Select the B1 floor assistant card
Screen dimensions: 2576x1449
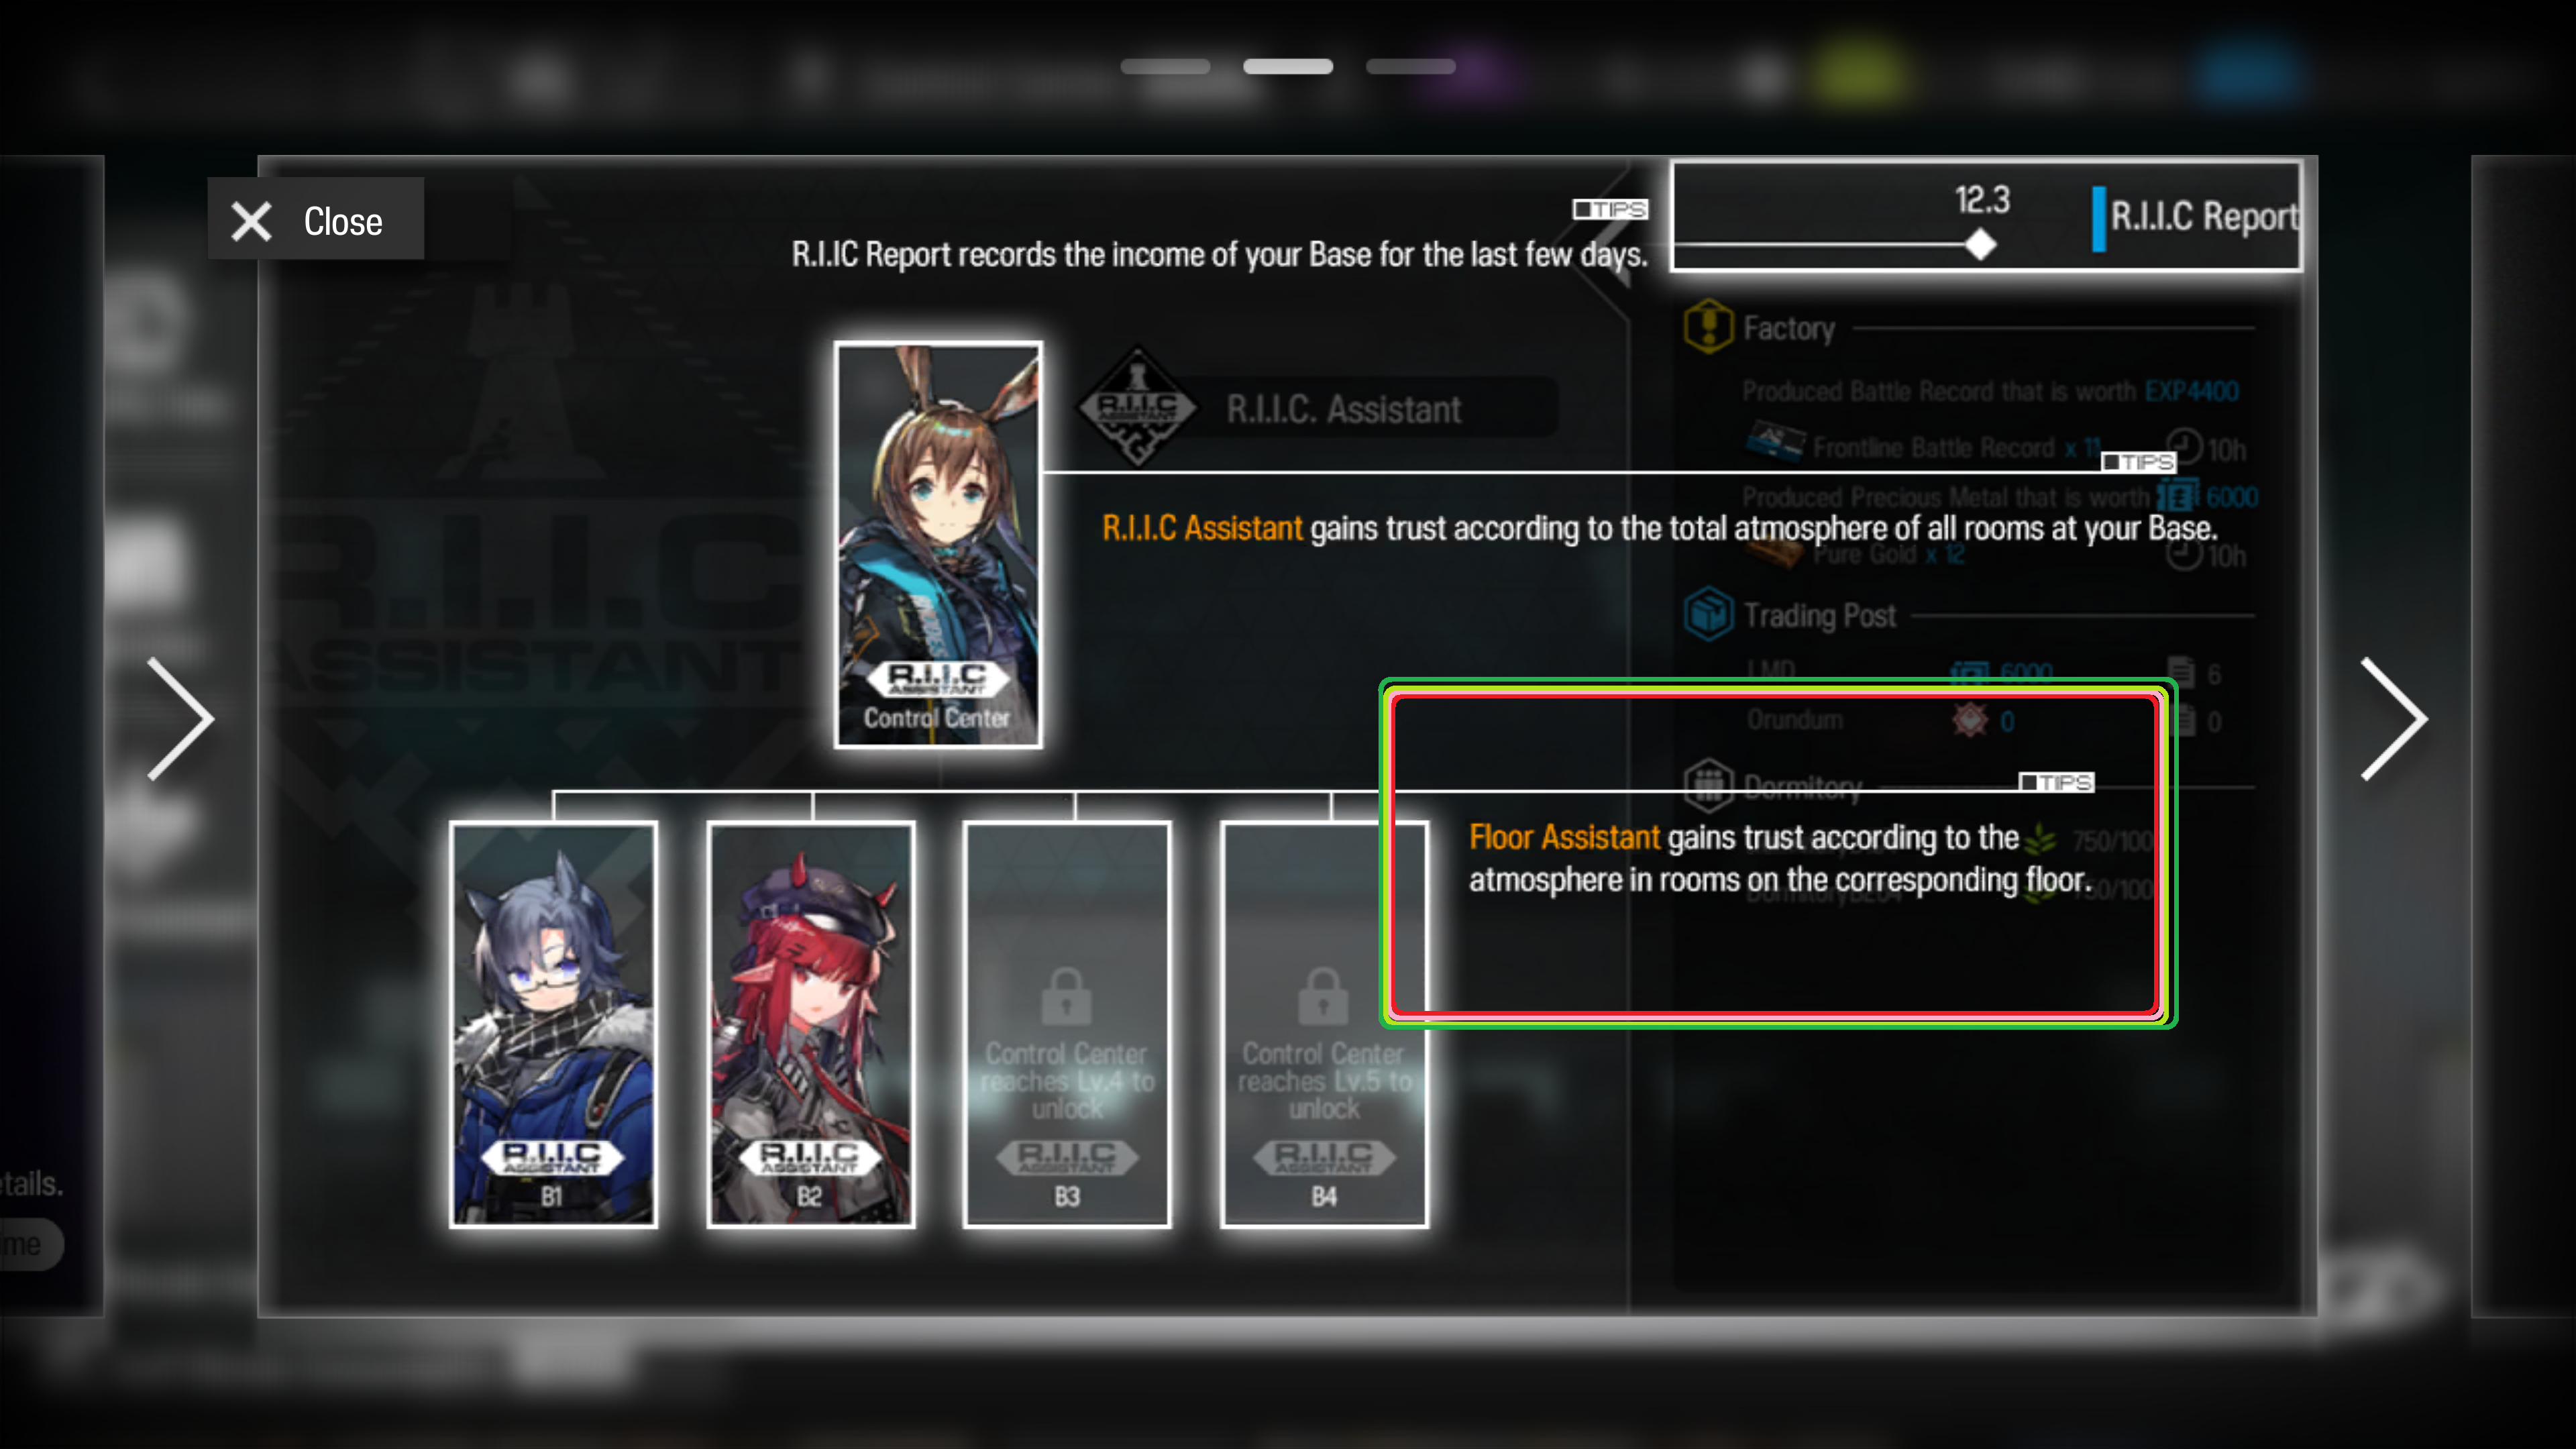553,1024
